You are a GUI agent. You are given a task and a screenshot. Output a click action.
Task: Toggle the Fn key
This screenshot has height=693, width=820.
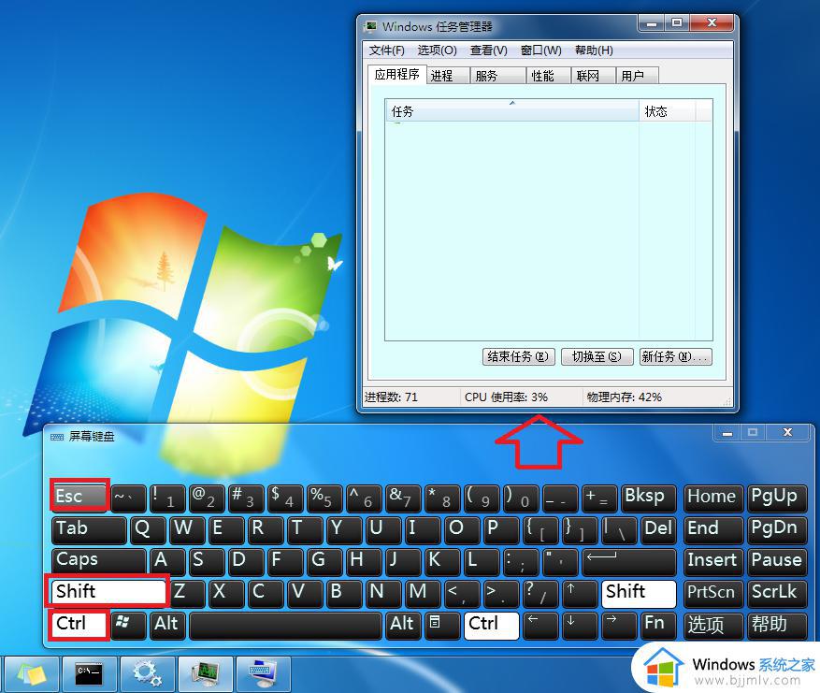point(657,626)
